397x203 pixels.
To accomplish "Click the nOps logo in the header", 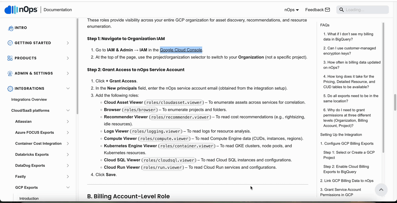I will [21, 9].
